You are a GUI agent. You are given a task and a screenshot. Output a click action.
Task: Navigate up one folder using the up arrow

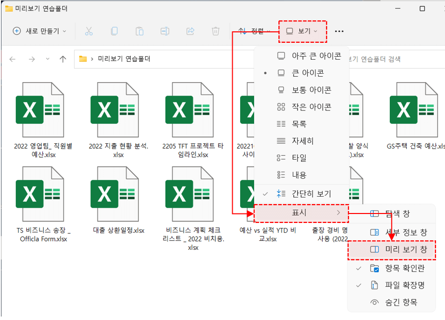click(62, 59)
